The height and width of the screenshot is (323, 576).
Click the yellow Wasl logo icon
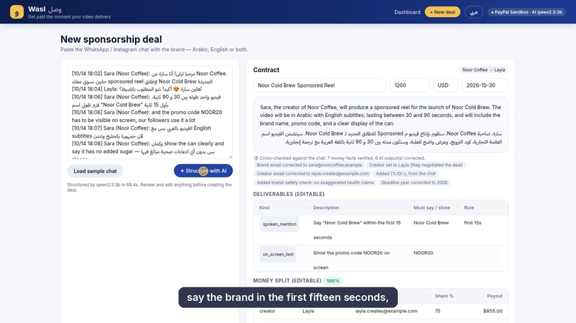pos(16,11)
